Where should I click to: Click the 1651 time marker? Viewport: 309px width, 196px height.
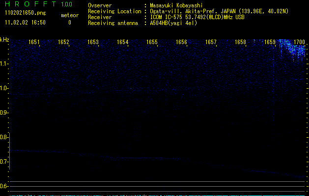[x=34, y=42]
